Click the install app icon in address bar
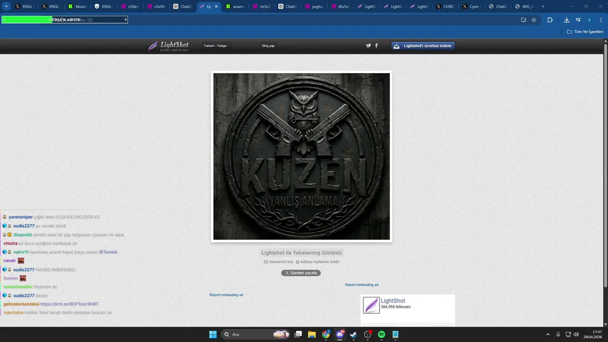Viewport: 608px width, 342px height. 523,20
